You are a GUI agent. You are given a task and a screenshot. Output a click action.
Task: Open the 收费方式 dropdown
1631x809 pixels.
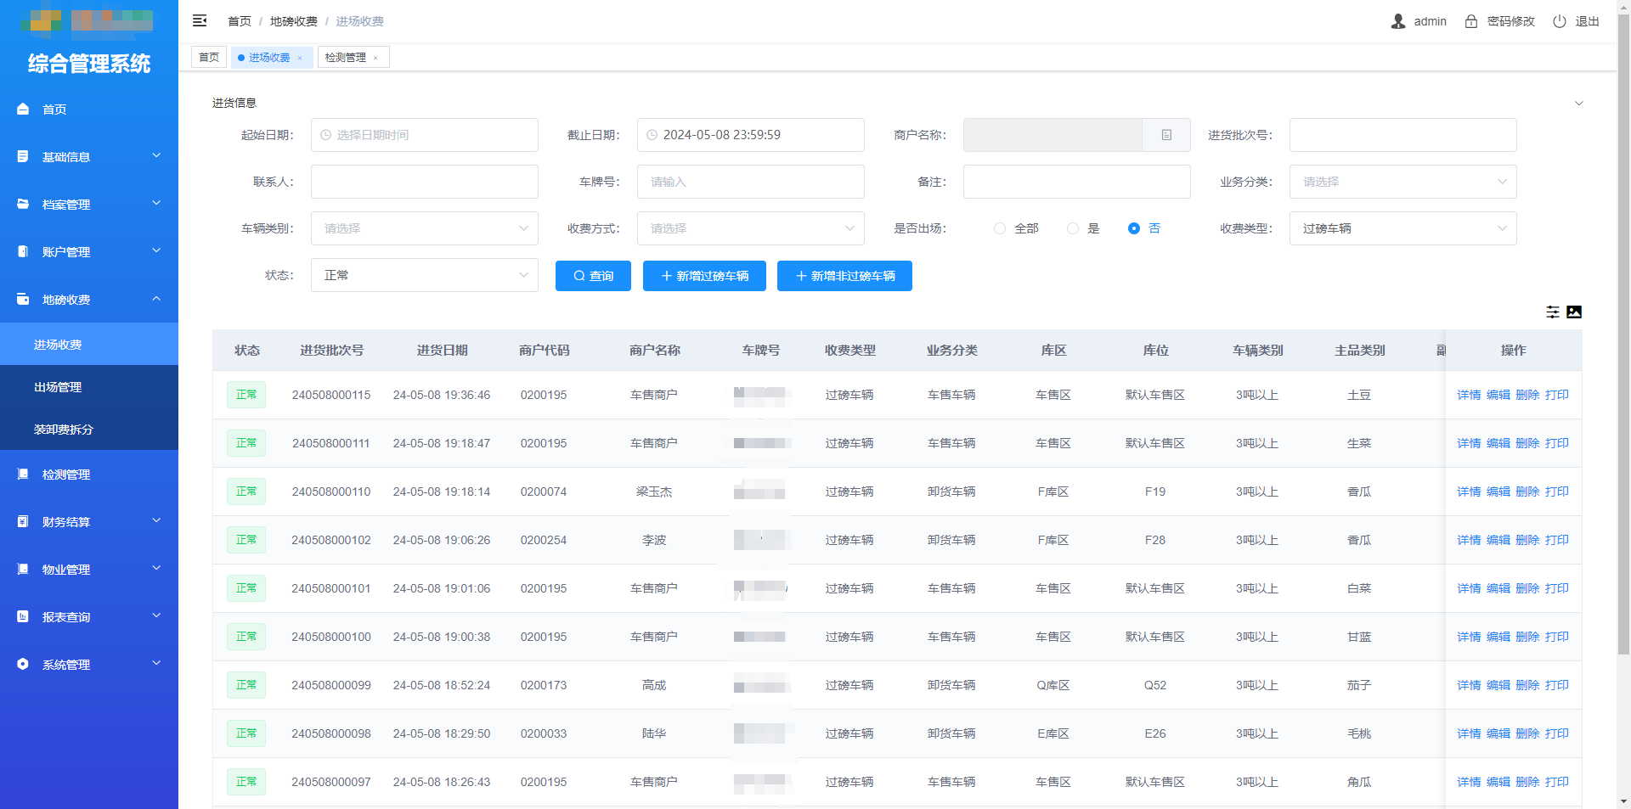coord(750,228)
